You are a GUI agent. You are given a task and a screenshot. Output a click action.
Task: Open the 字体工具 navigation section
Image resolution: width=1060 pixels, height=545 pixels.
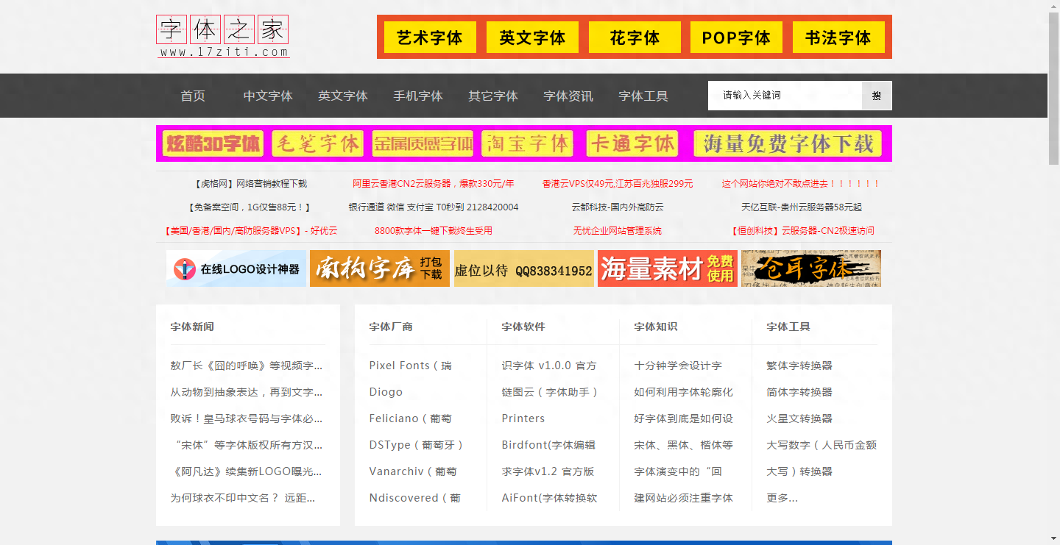pyautogui.click(x=642, y=96)
